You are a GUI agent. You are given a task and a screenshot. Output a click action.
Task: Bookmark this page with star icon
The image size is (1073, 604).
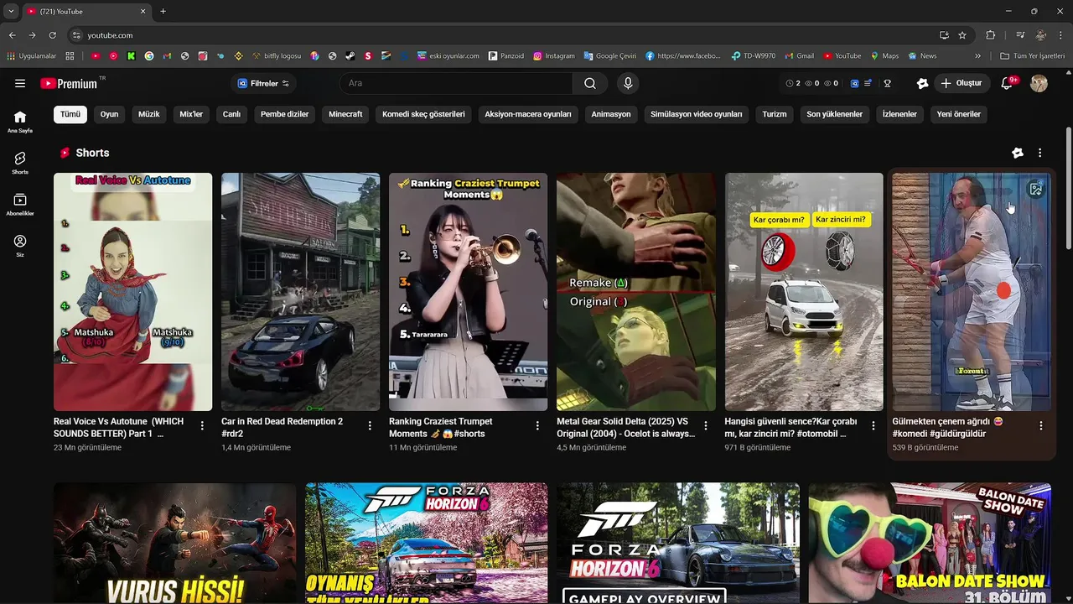click(962, 35)
